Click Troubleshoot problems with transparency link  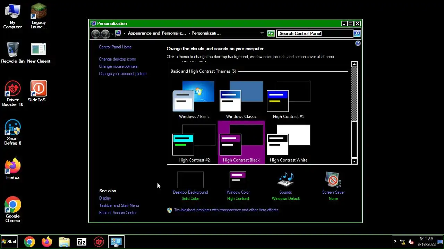pos(226,210)
